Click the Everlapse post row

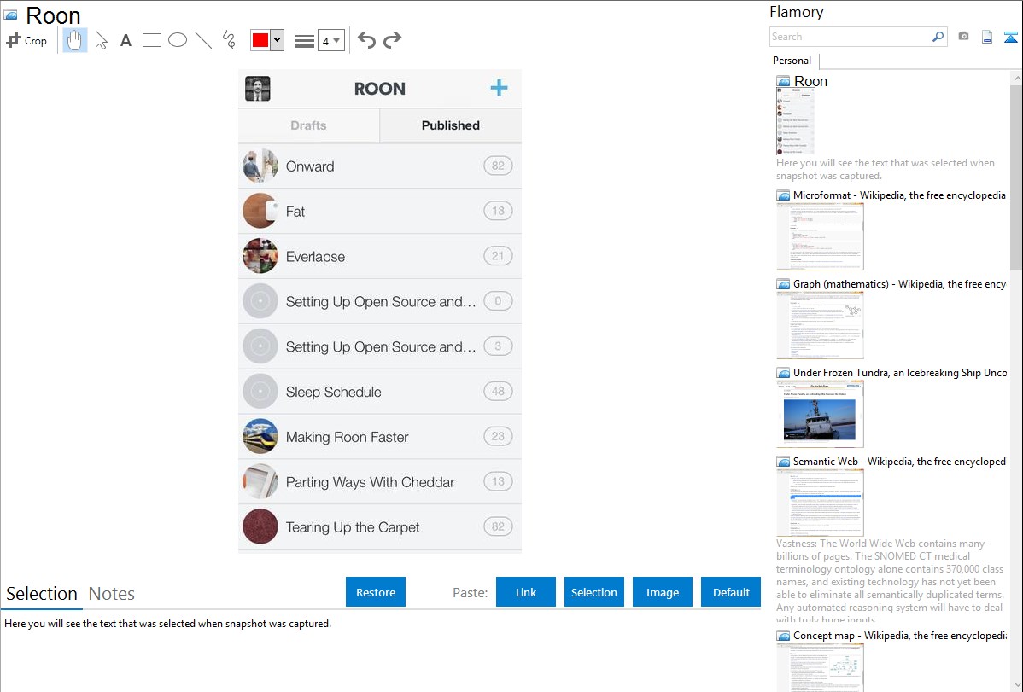coord(380,256)
